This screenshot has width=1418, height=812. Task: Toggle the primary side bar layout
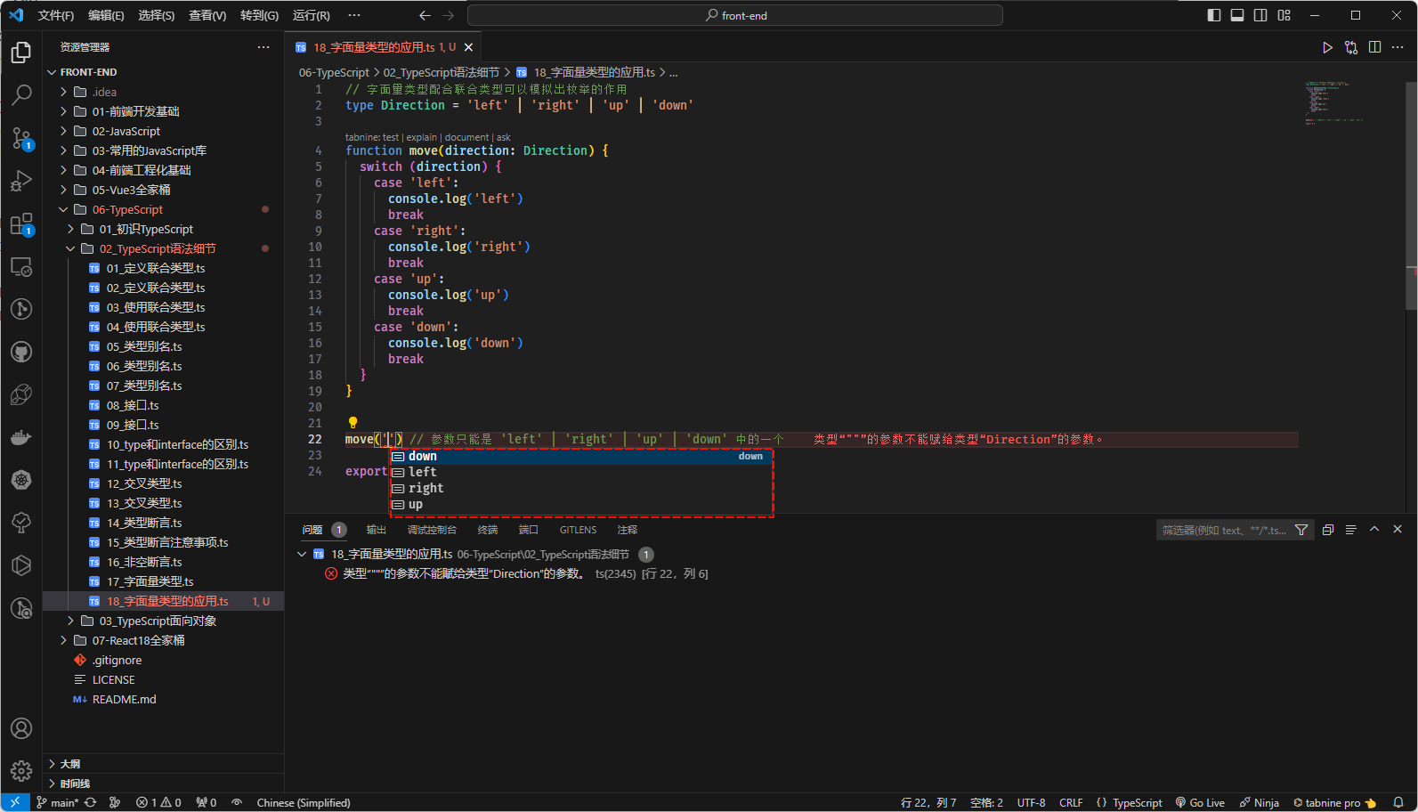[1213, 15]
